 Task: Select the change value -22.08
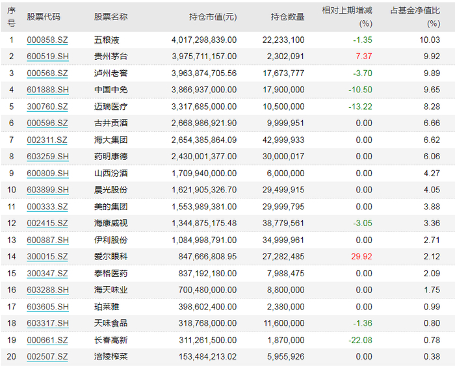(360, 340)
